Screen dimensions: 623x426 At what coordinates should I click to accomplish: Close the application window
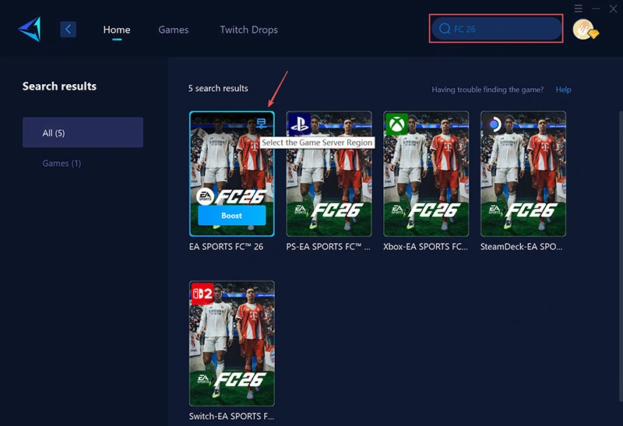(613, 9)
